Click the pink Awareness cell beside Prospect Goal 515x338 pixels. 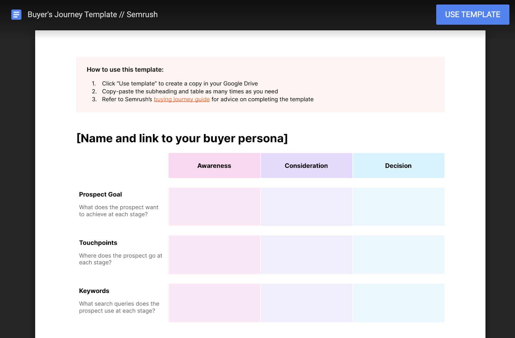[214, 206]
